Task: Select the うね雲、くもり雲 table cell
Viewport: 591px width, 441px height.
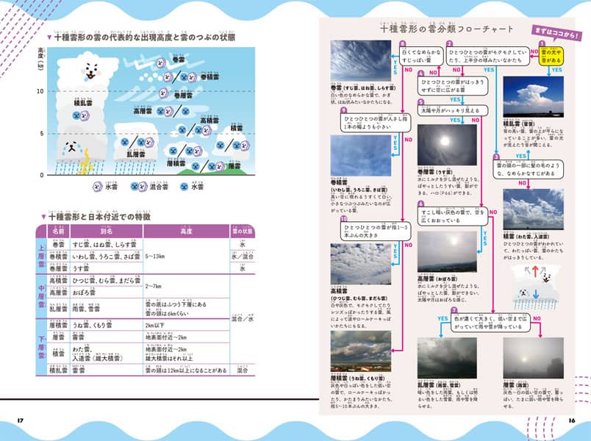Action: pyautogui.click(x=107, y=325)
